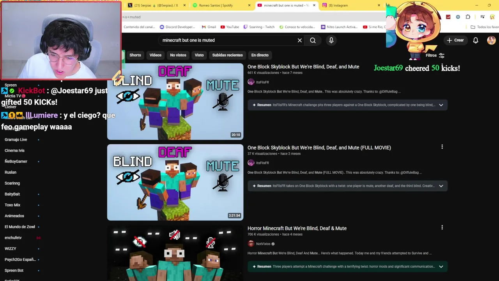Open the Conoce tu velocidad bookmark
499x281 pixels.
(x=297, y=27)
